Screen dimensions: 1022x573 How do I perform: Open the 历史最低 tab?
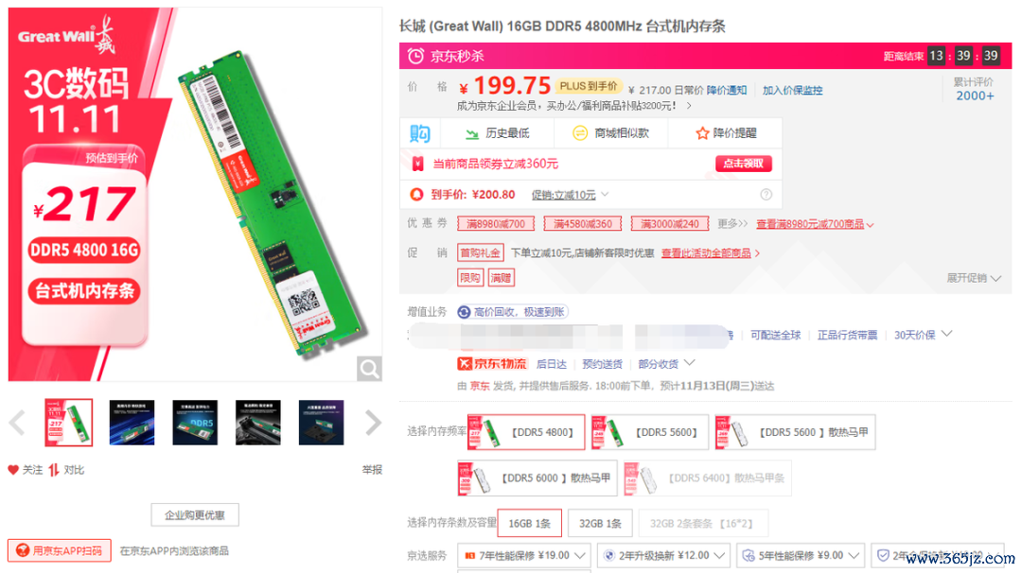498,133
